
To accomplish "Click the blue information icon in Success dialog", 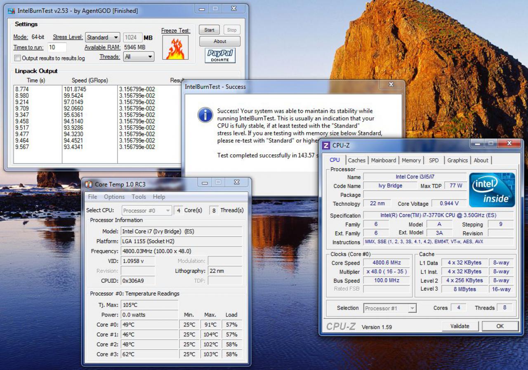I will [205, 114].
